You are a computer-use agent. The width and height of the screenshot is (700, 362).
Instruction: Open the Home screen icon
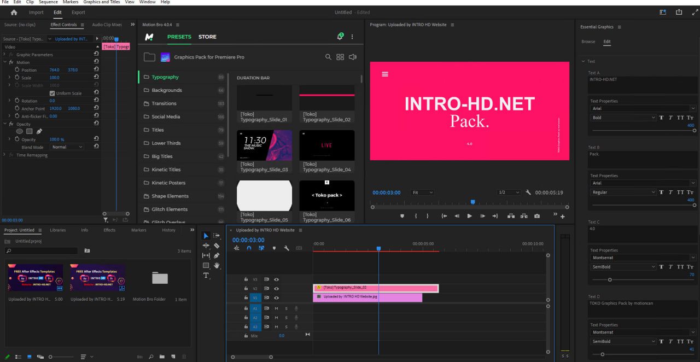coord(14,12)
